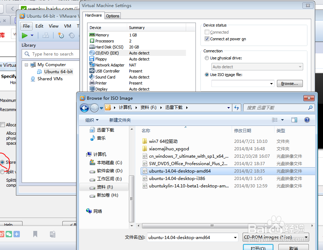Click the Help button in wizard behind
This screenshot has height=250, width=323.
click(x=11, y=224)
